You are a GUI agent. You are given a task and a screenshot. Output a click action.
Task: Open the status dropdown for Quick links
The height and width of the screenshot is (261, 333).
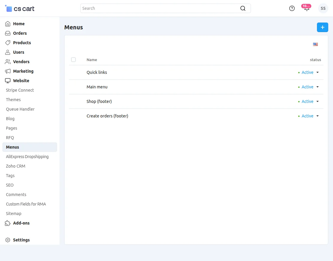pyautogui.click(x=317, y=72)
